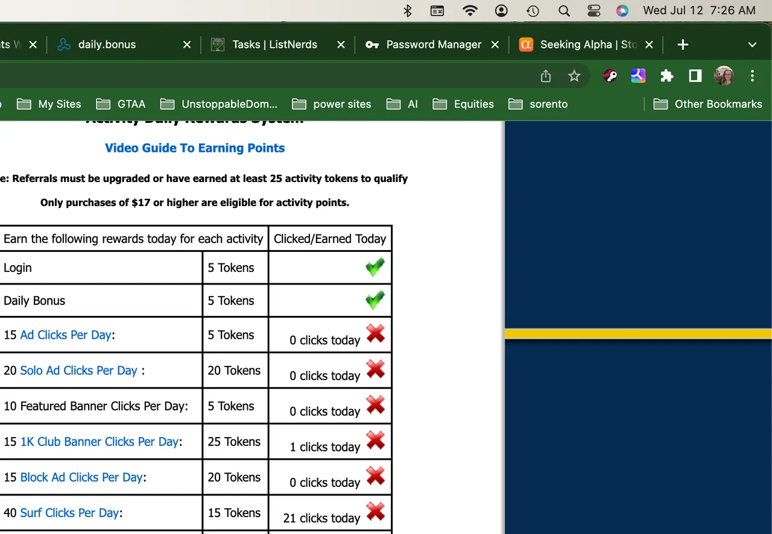This screenshot has width=772, height=534.
Task: Toggle the browser side panel icon
Action: pyautogui.click(x=695, y=76)
